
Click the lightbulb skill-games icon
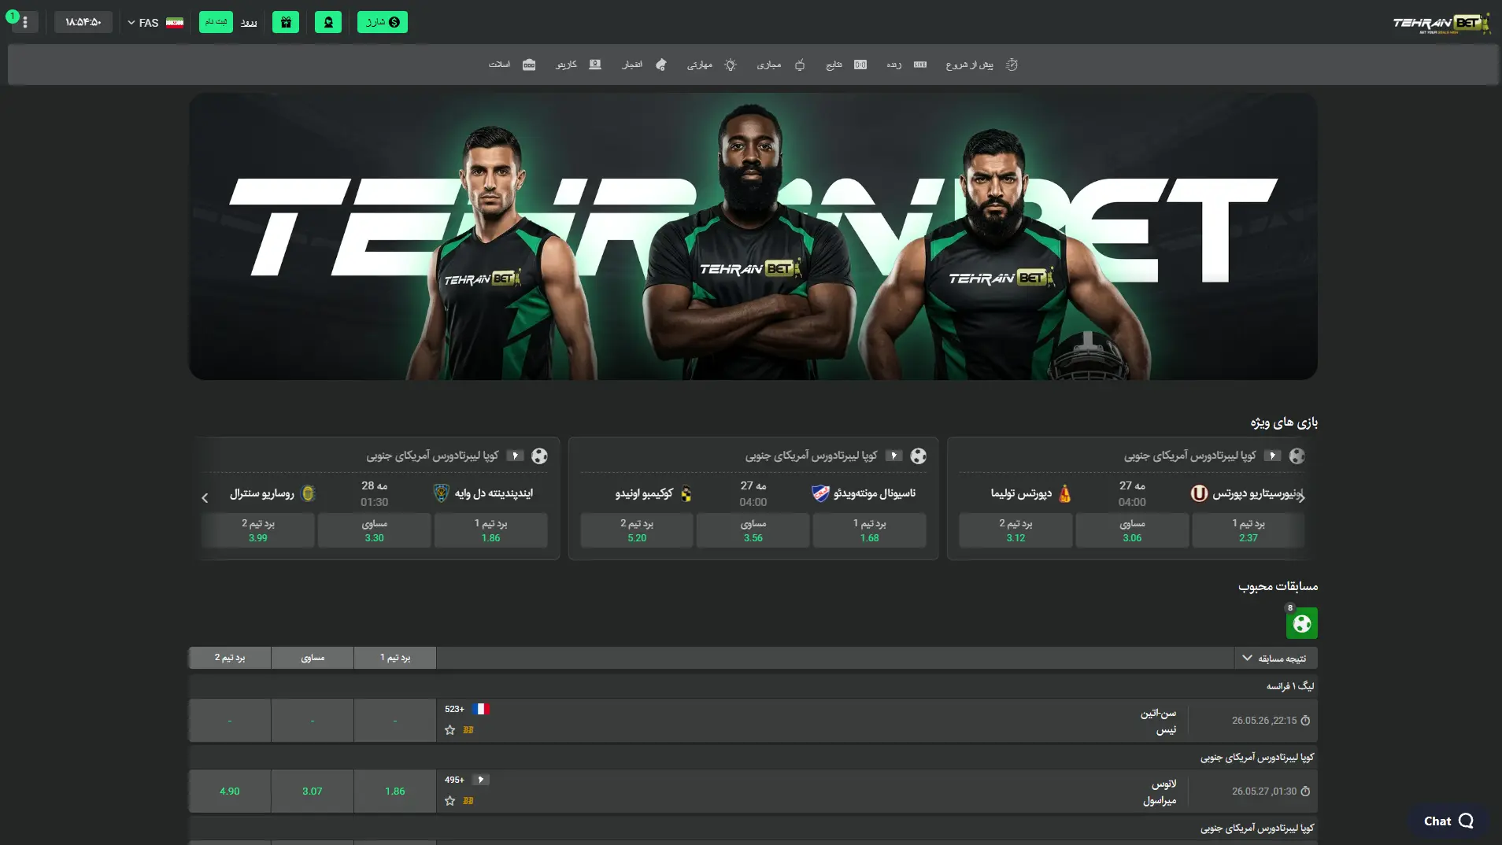pos(731,65)
